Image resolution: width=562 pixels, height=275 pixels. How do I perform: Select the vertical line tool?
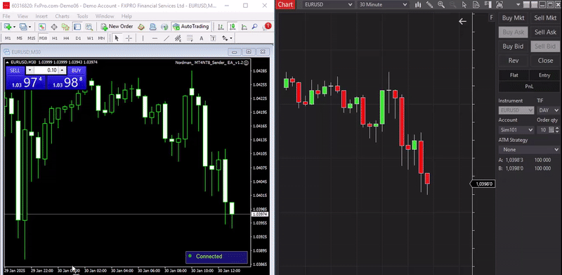click(143, 38)
